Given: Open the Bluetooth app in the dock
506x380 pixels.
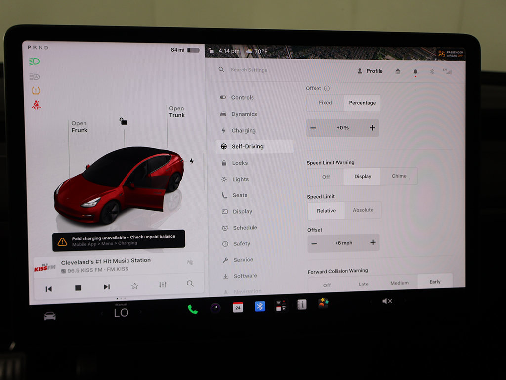Looking at the screenshot, I should (x=260, y=306).
